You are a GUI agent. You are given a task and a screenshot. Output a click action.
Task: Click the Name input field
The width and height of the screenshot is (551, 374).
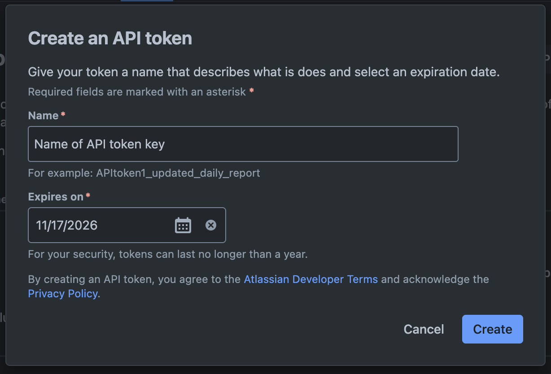click(243, 144)
